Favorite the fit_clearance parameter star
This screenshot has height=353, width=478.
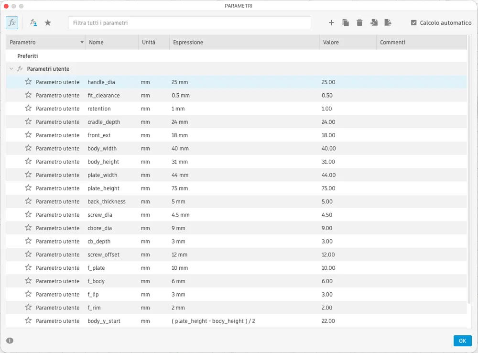28,95
